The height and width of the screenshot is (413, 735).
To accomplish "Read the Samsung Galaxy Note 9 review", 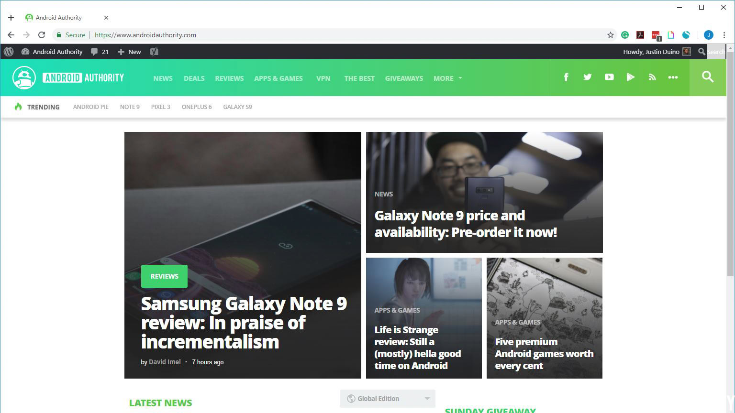I will click(244, 323).
